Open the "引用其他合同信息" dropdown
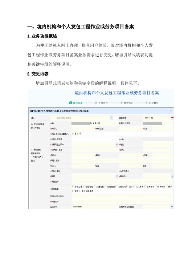The width and height of the screenshot is (180, 255). point(172,207)
